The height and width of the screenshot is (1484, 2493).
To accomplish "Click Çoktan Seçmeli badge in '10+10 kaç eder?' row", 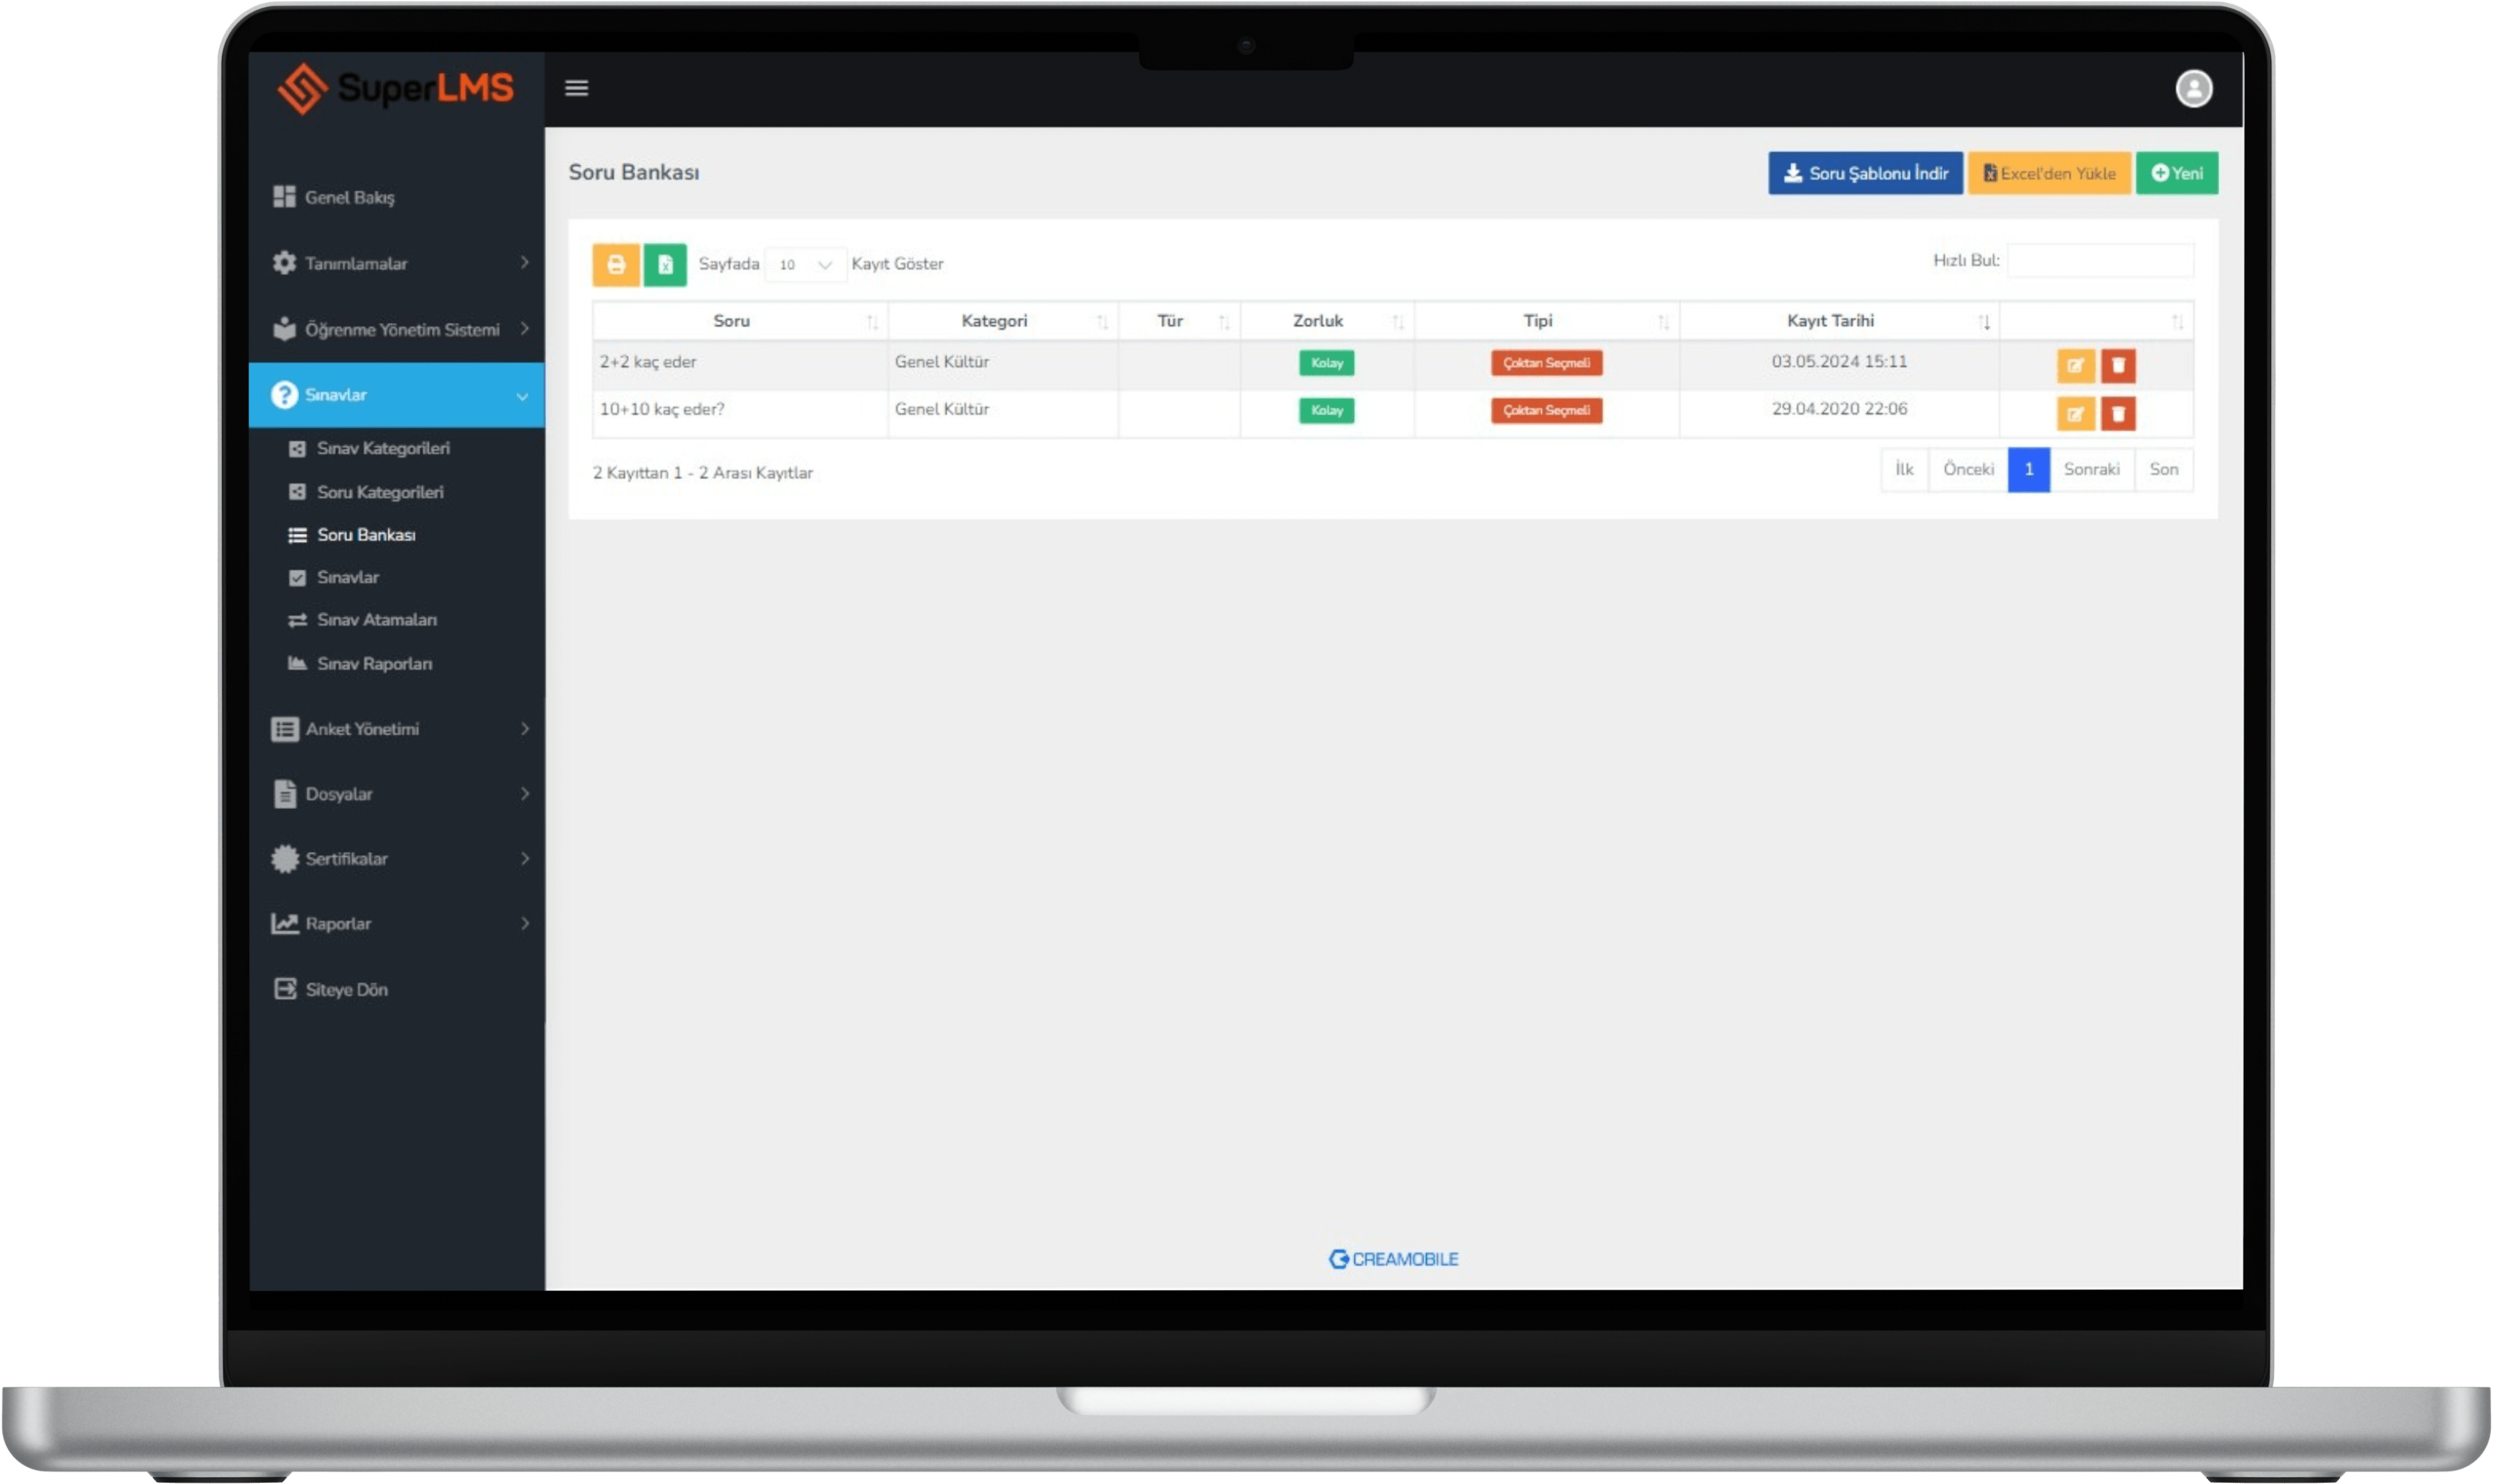I will pyautogui.click(x=1546, y=410).
